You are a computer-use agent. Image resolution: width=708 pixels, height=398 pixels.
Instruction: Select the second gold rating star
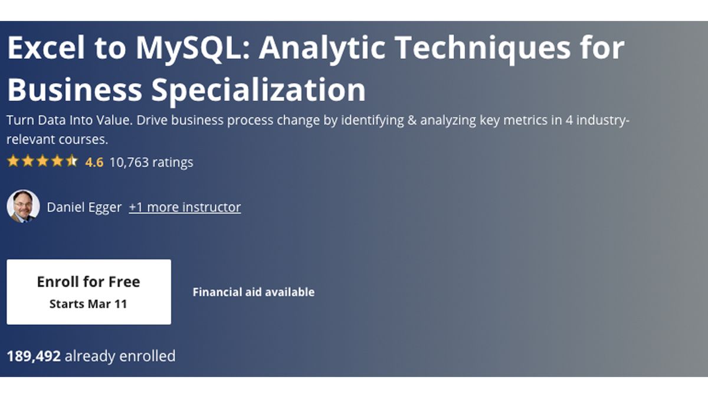pyautogui.click(x=27, y=162)
